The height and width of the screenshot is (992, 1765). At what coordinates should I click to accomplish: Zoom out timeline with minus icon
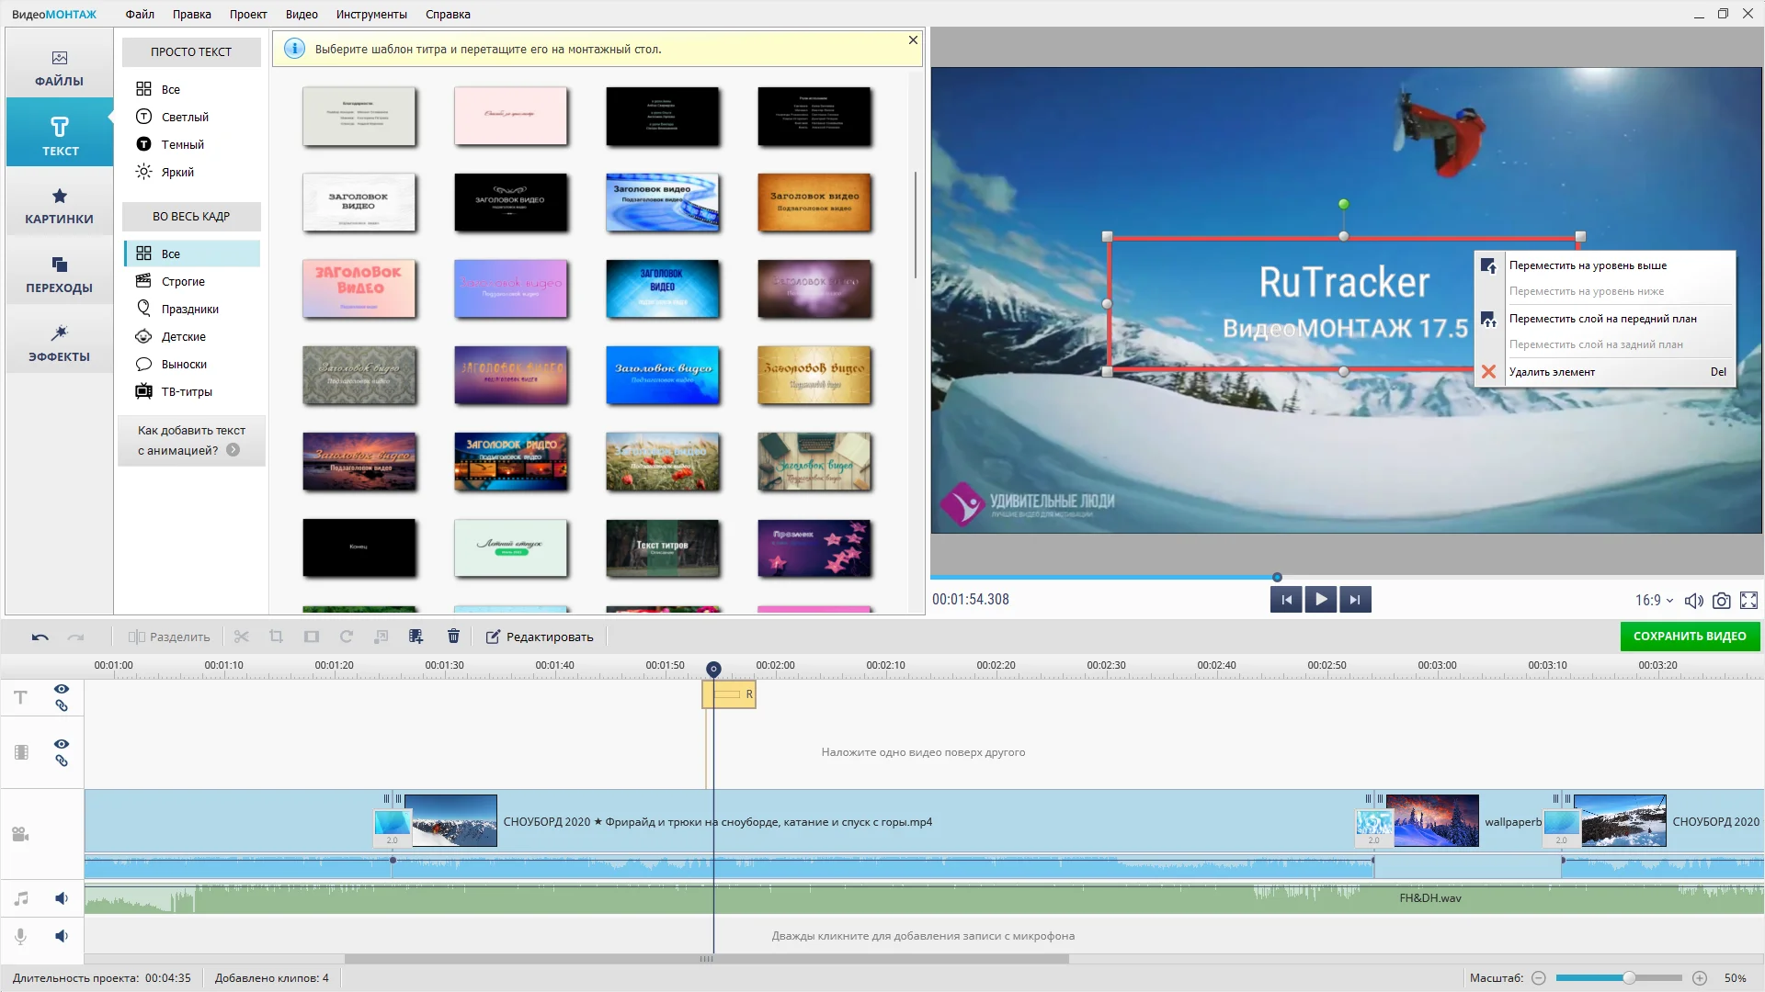(x=1539, y=978)
